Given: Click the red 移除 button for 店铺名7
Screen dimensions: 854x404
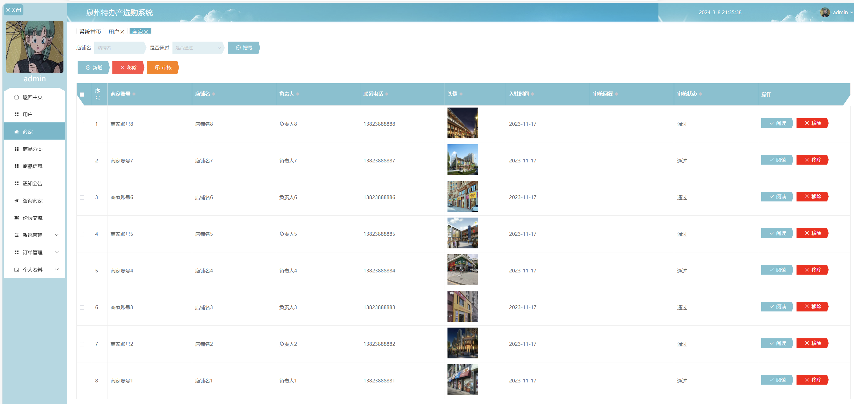Looking at the screenshot, I should [812, 160].
